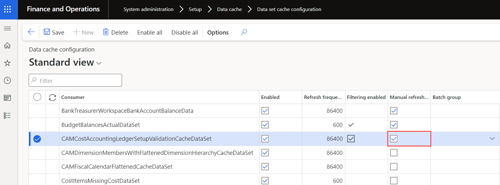Screen dimensions: 500x185
Task: Click the Refresh frequency column header
Action: 323,97
